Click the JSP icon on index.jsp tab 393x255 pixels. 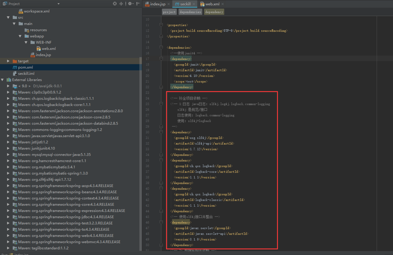(147, 4)
